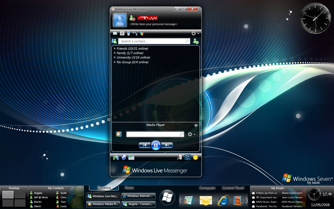
Task: Open contact Louis in My Contacts
Action: pyautogui.click(x=61, y=206)
